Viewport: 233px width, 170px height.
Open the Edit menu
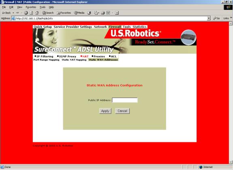pos(11,7)
